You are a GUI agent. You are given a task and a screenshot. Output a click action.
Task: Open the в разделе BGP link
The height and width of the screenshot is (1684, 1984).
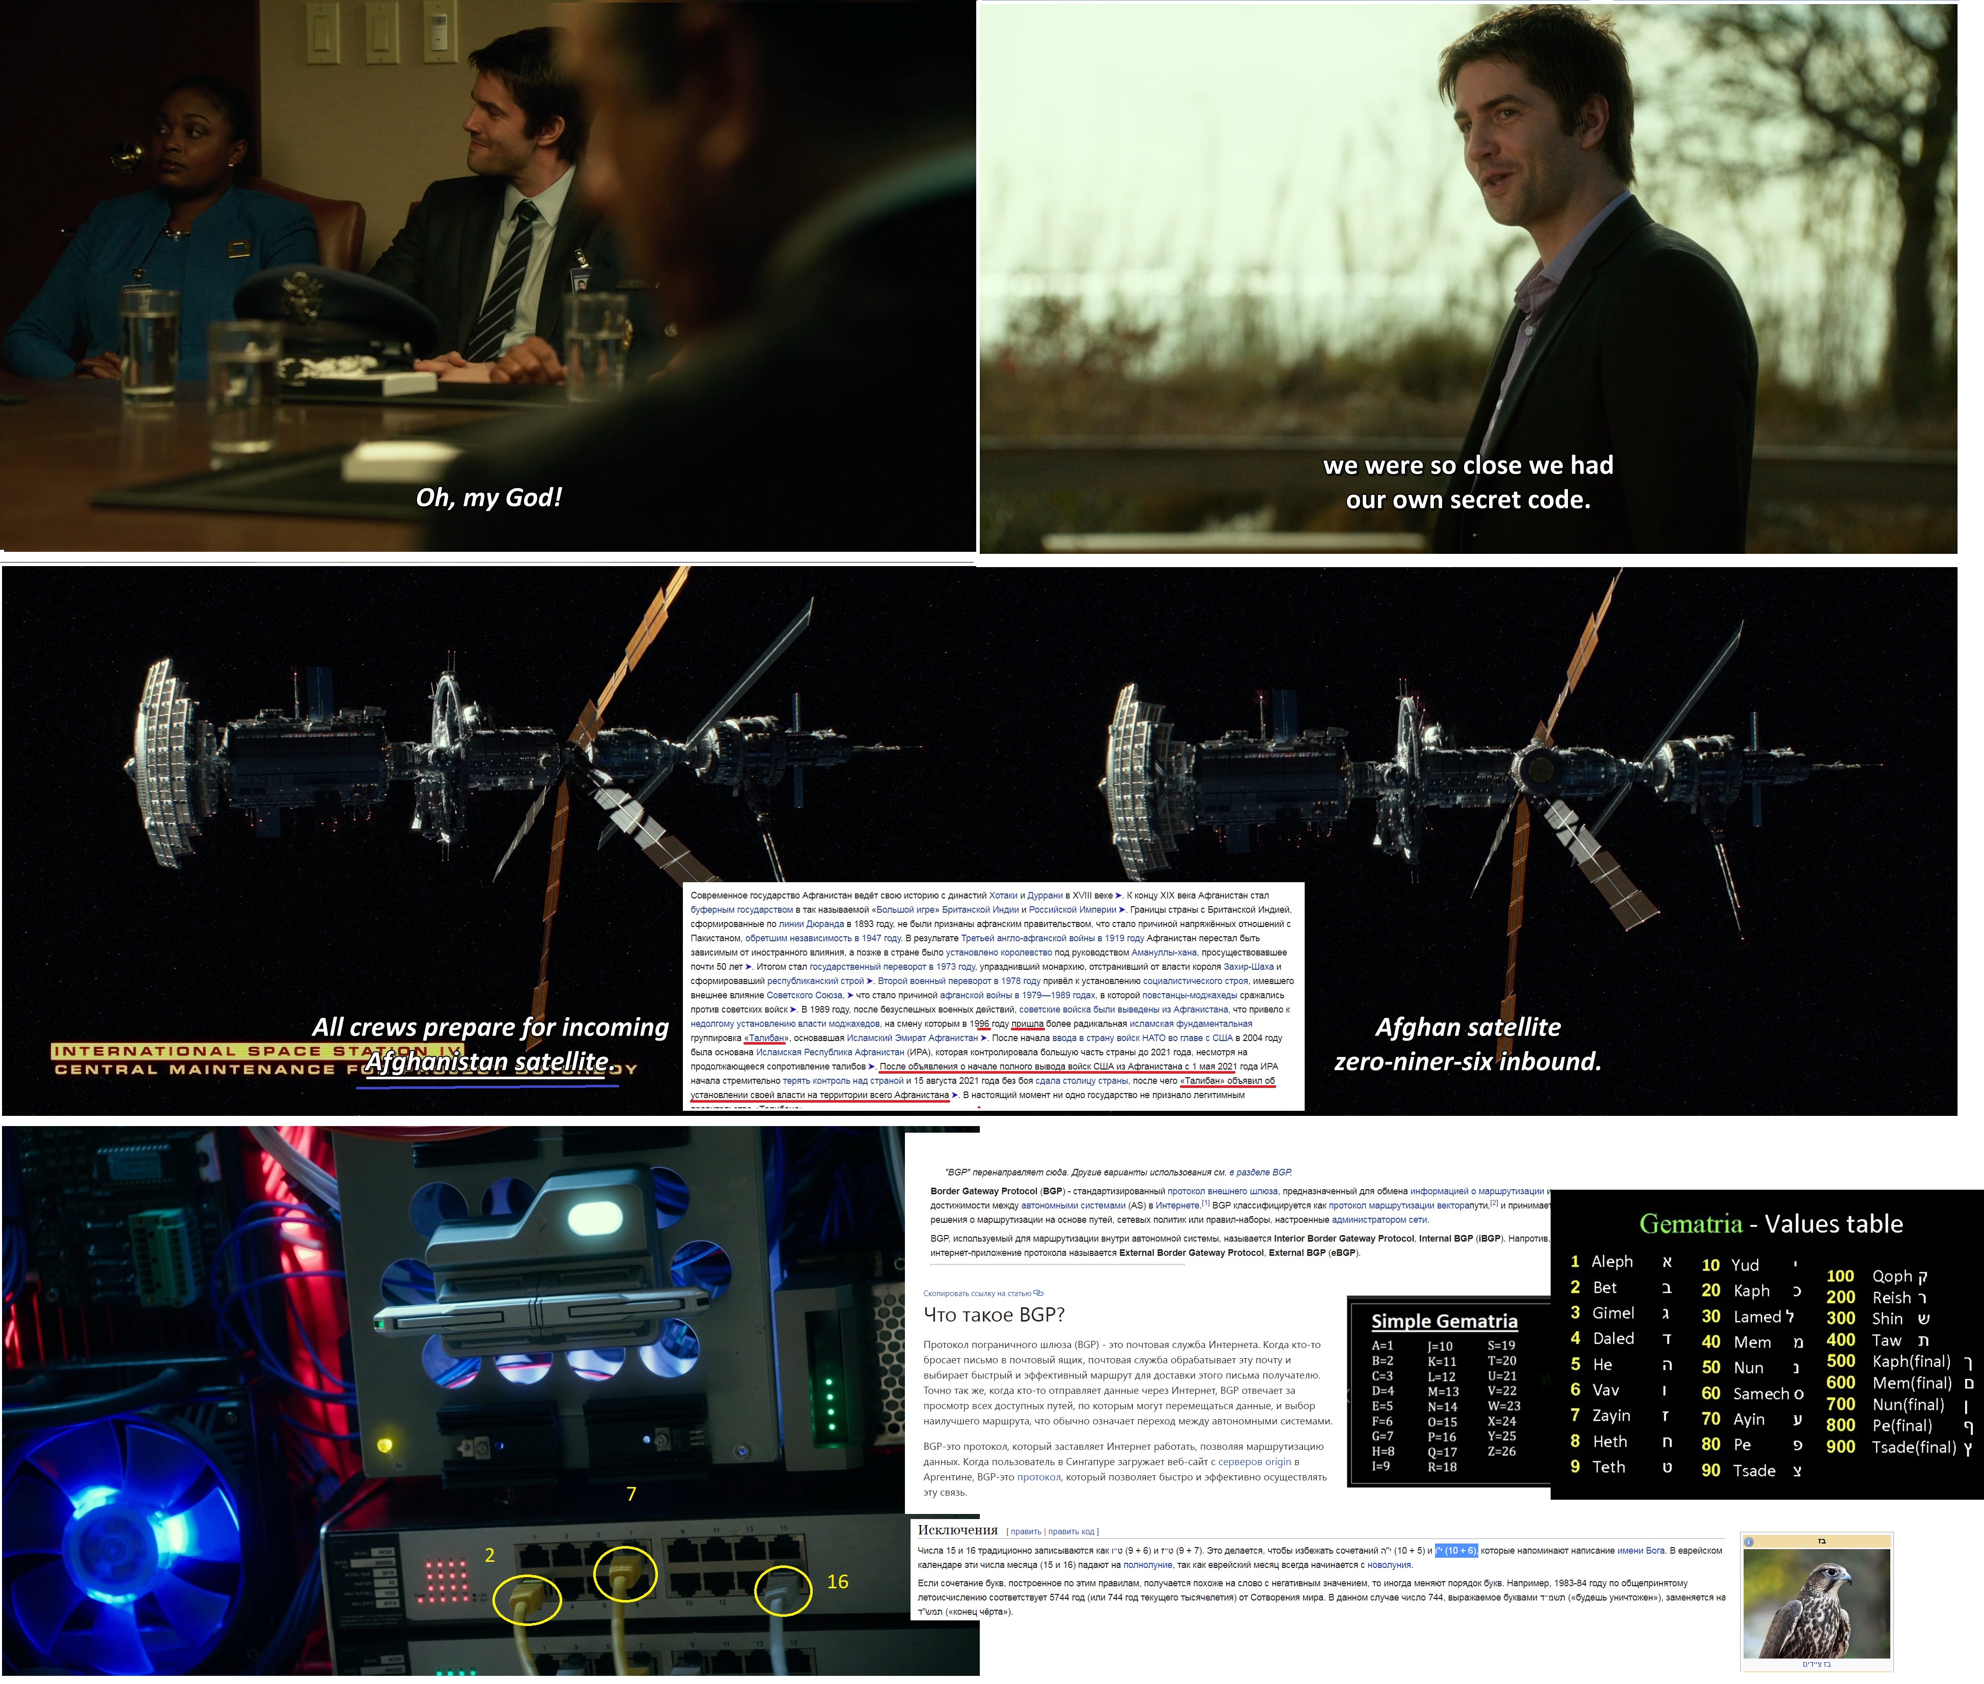pos(1260,1172)
